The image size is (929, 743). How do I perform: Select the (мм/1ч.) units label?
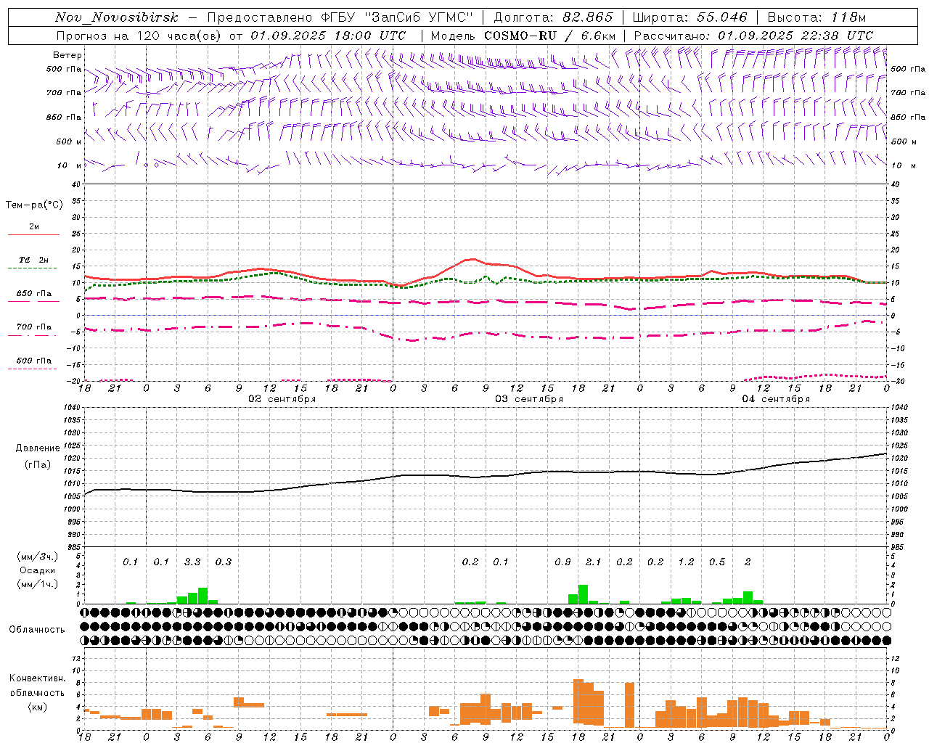(x=38, y=583)
